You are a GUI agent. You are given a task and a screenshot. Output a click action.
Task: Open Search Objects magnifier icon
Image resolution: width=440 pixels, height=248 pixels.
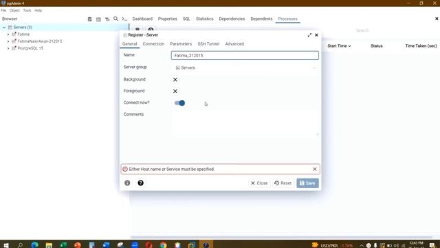[x=115, y=19]
